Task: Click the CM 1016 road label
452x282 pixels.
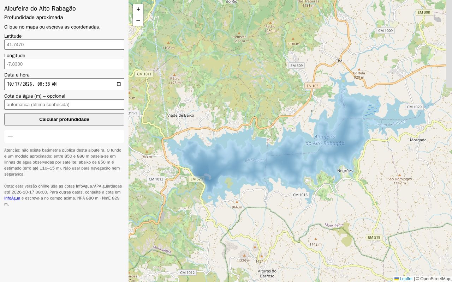Action: click(x=300, y=195)
